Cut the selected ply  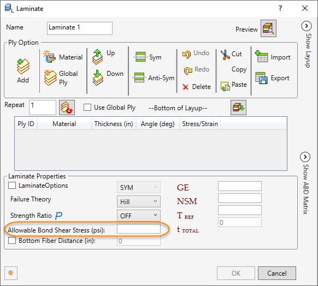coord(231,55)
